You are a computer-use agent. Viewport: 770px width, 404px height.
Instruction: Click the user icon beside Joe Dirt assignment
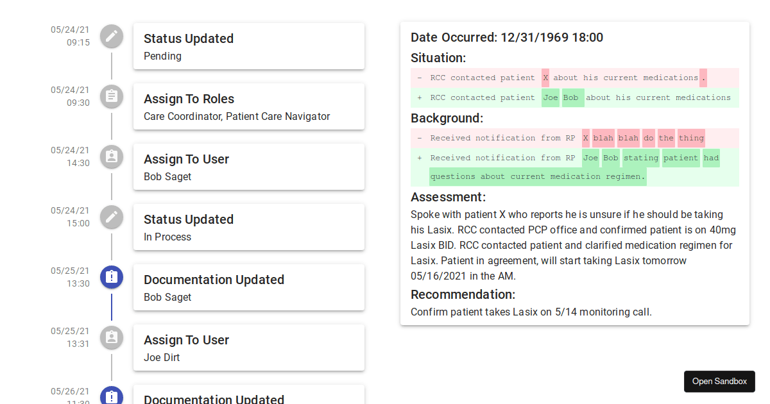[x=112, y=338]
